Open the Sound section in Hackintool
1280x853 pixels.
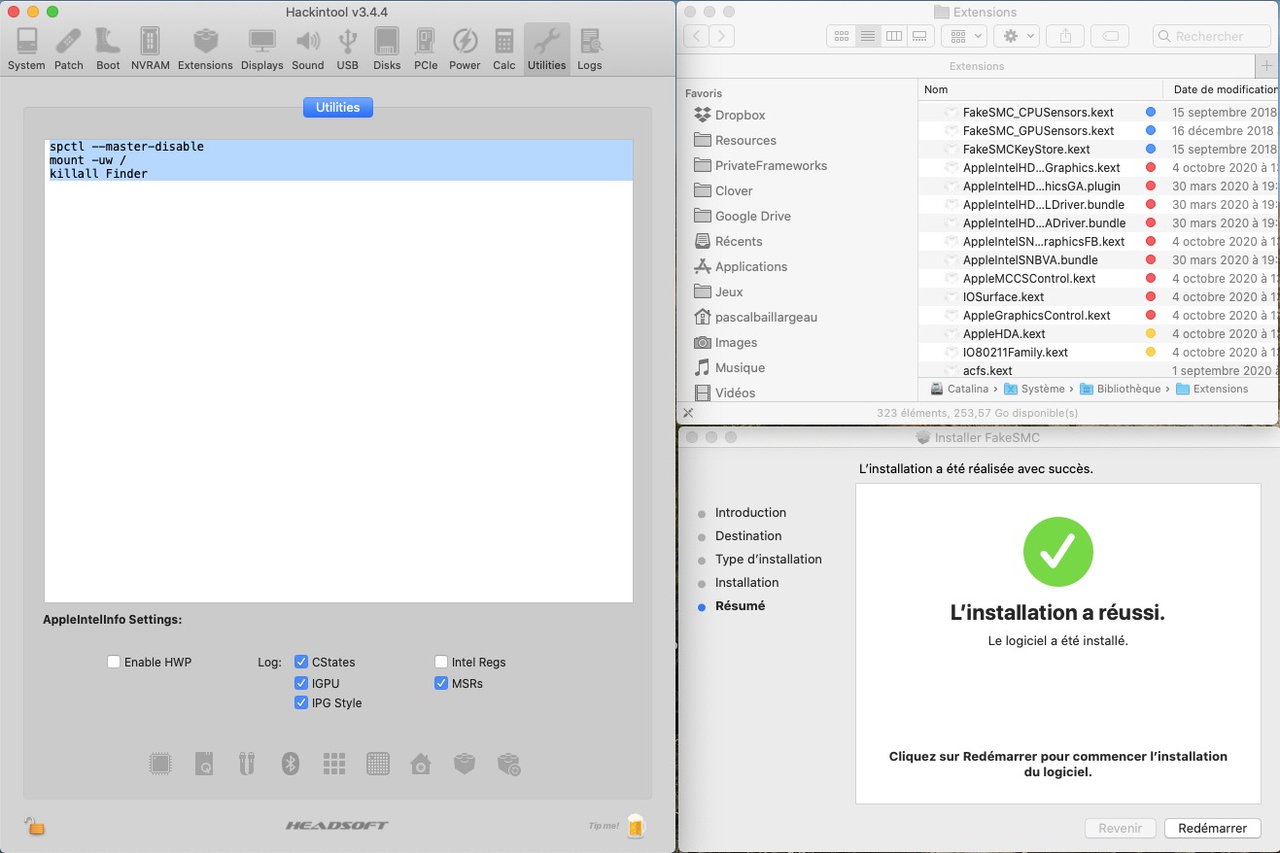pos(308,49)
